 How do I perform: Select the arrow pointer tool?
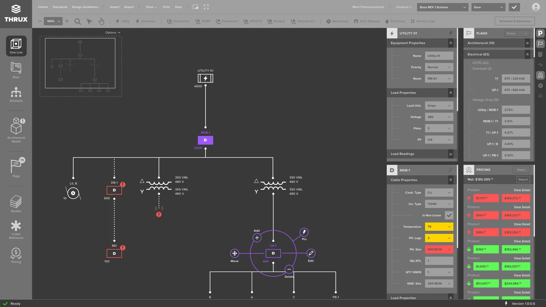click(89, 21)
